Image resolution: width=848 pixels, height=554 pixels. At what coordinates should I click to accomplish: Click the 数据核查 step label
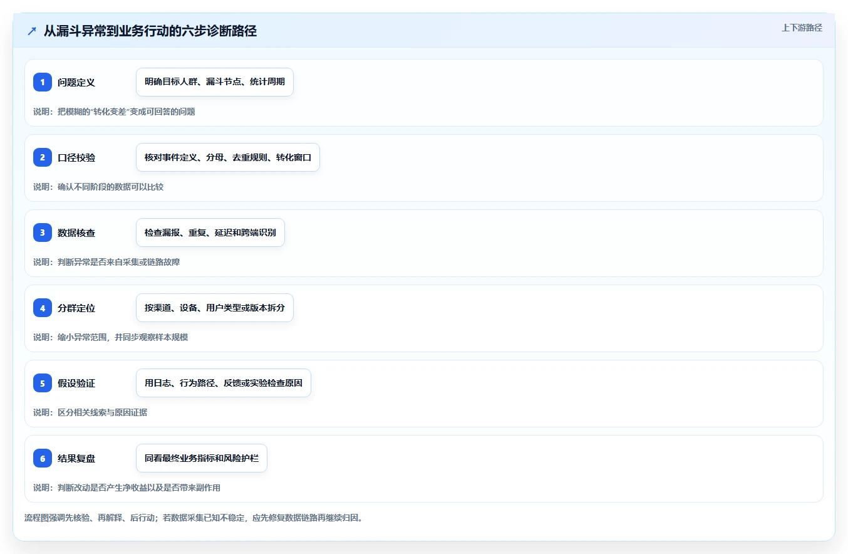(76, 233)
